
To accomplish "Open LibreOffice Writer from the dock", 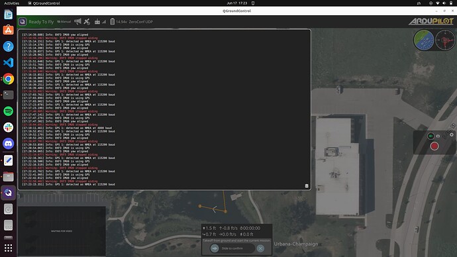I will click(x=8, y=14).
